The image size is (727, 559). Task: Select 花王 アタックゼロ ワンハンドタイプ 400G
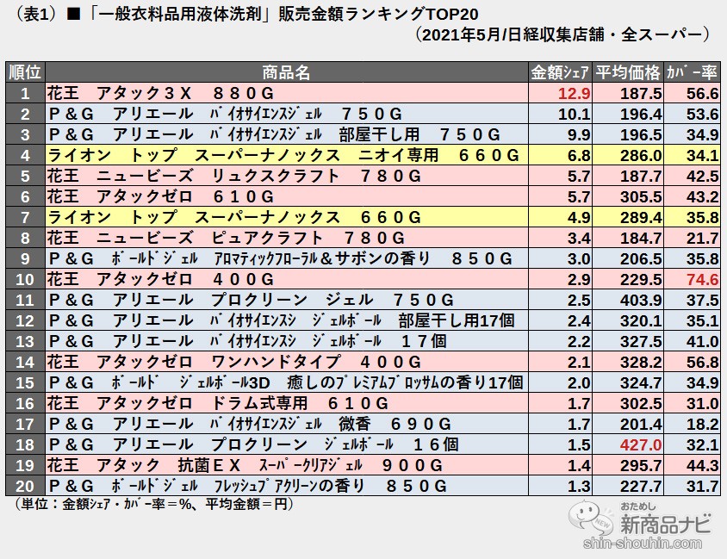[x=286, y=362]
